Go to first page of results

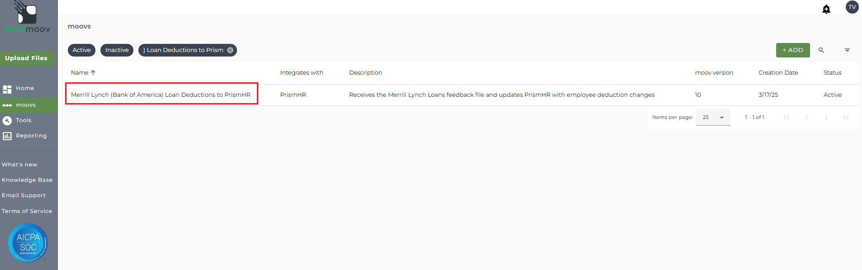point(787,118)
